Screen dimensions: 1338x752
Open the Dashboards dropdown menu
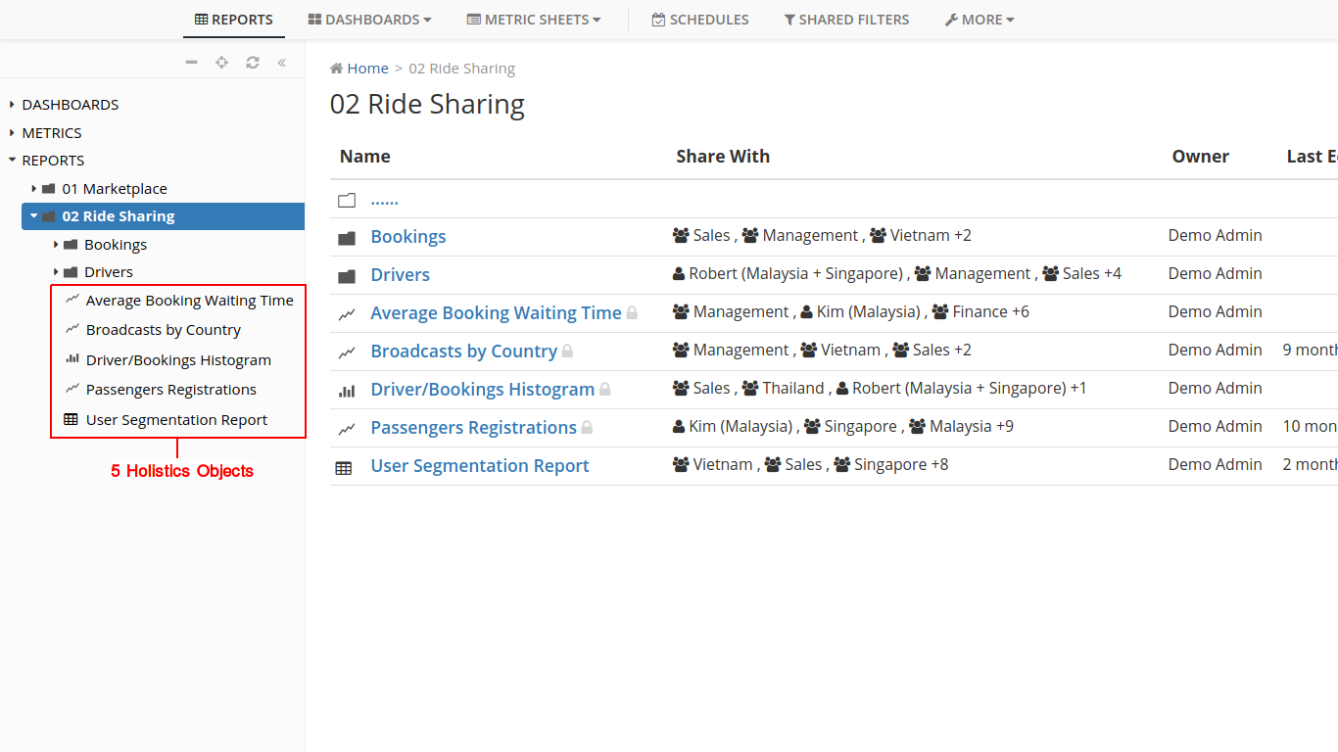pos(369,20)
